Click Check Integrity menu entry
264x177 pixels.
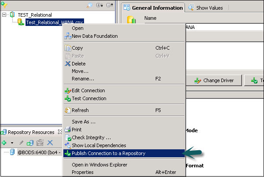92,137
